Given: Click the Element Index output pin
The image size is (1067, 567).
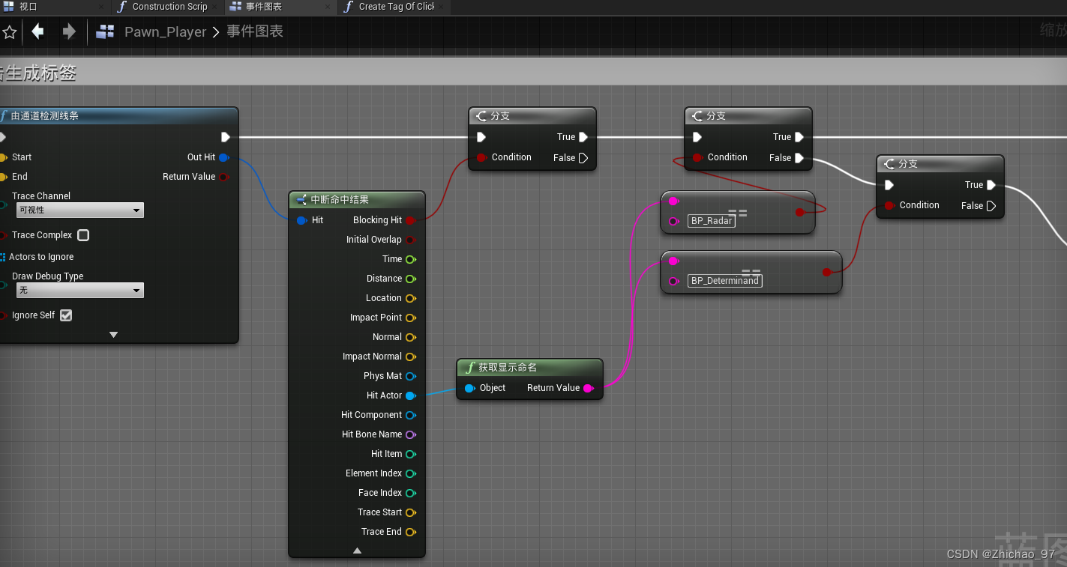Looking at the screenshot, I should coord(411,473).
